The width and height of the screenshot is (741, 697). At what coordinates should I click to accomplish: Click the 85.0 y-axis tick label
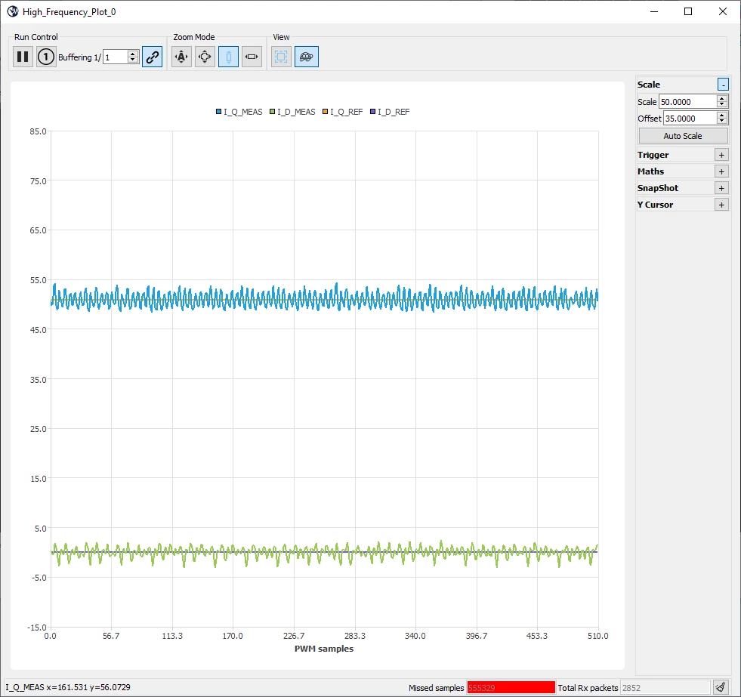point(38,131)
